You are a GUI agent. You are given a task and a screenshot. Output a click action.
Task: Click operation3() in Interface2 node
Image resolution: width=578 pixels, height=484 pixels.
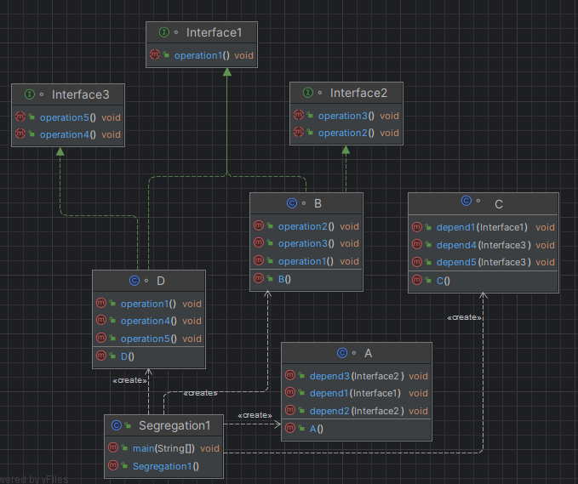click(346, 116)
